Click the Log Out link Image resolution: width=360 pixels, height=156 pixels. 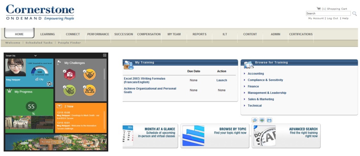[332, 18]
